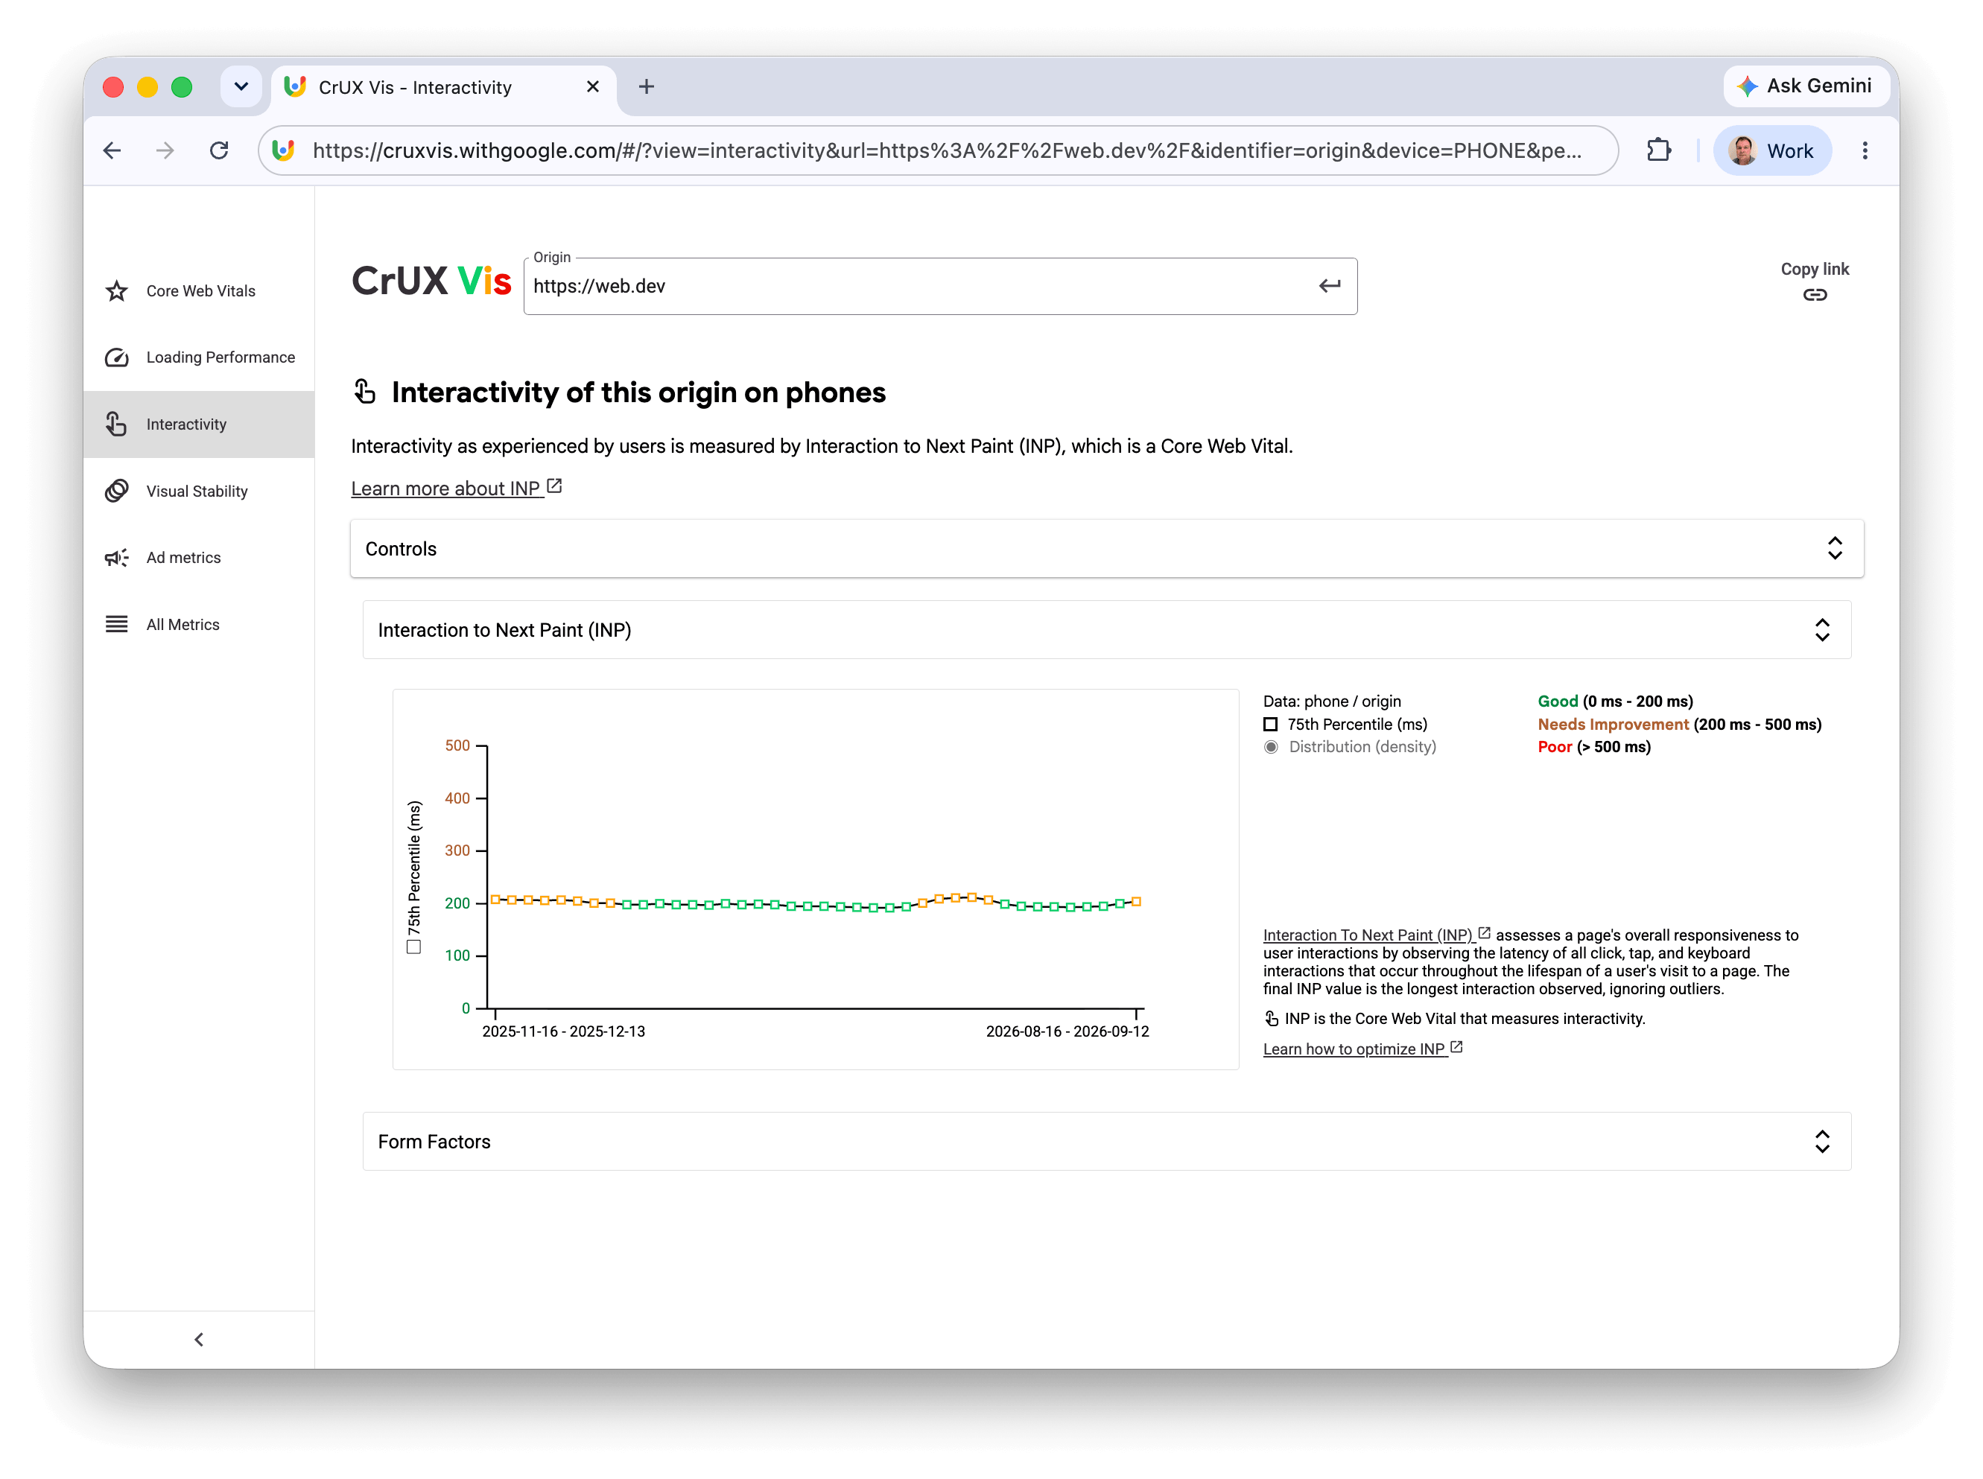
Task: Click the CrUX Vis logo
Action: tap(431, 281)
